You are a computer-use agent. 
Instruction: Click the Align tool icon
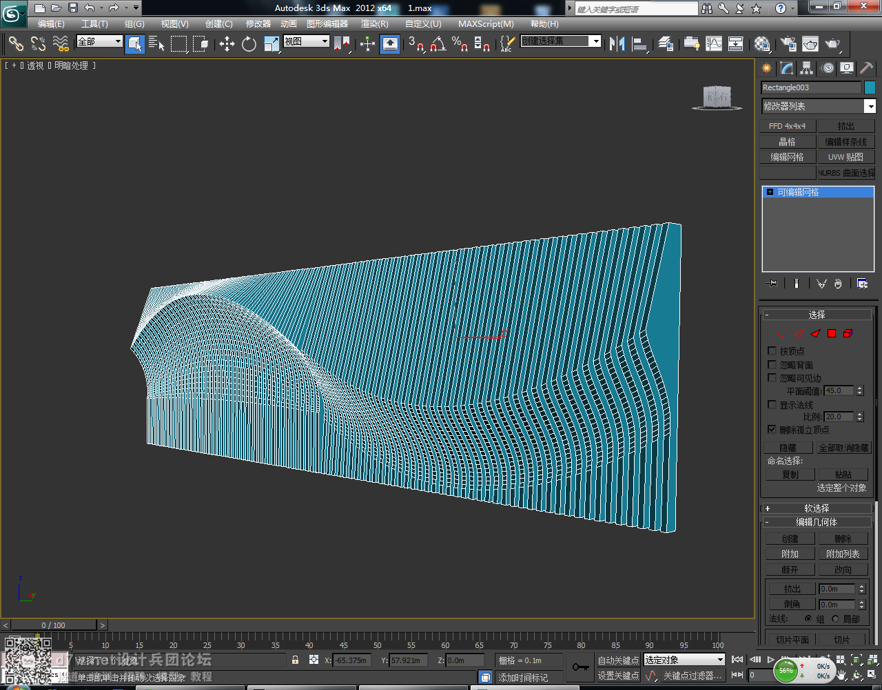640,44
